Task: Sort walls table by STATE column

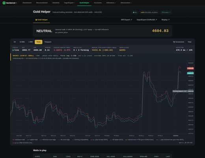Action: point(37,156)
